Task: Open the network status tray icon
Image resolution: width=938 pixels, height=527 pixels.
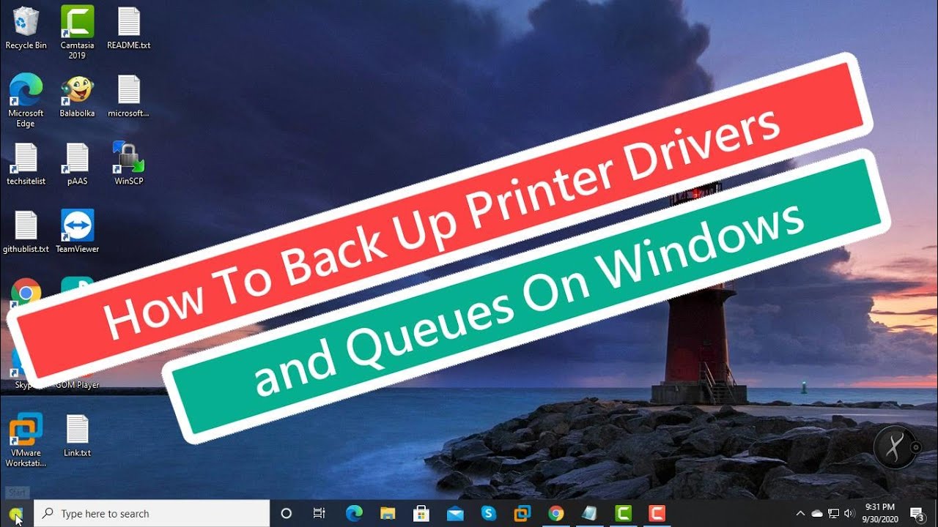Action: [x=833, y=514]
